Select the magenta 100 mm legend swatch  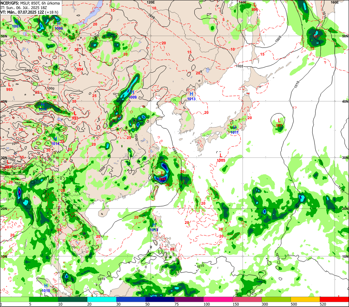coord(218,299)
